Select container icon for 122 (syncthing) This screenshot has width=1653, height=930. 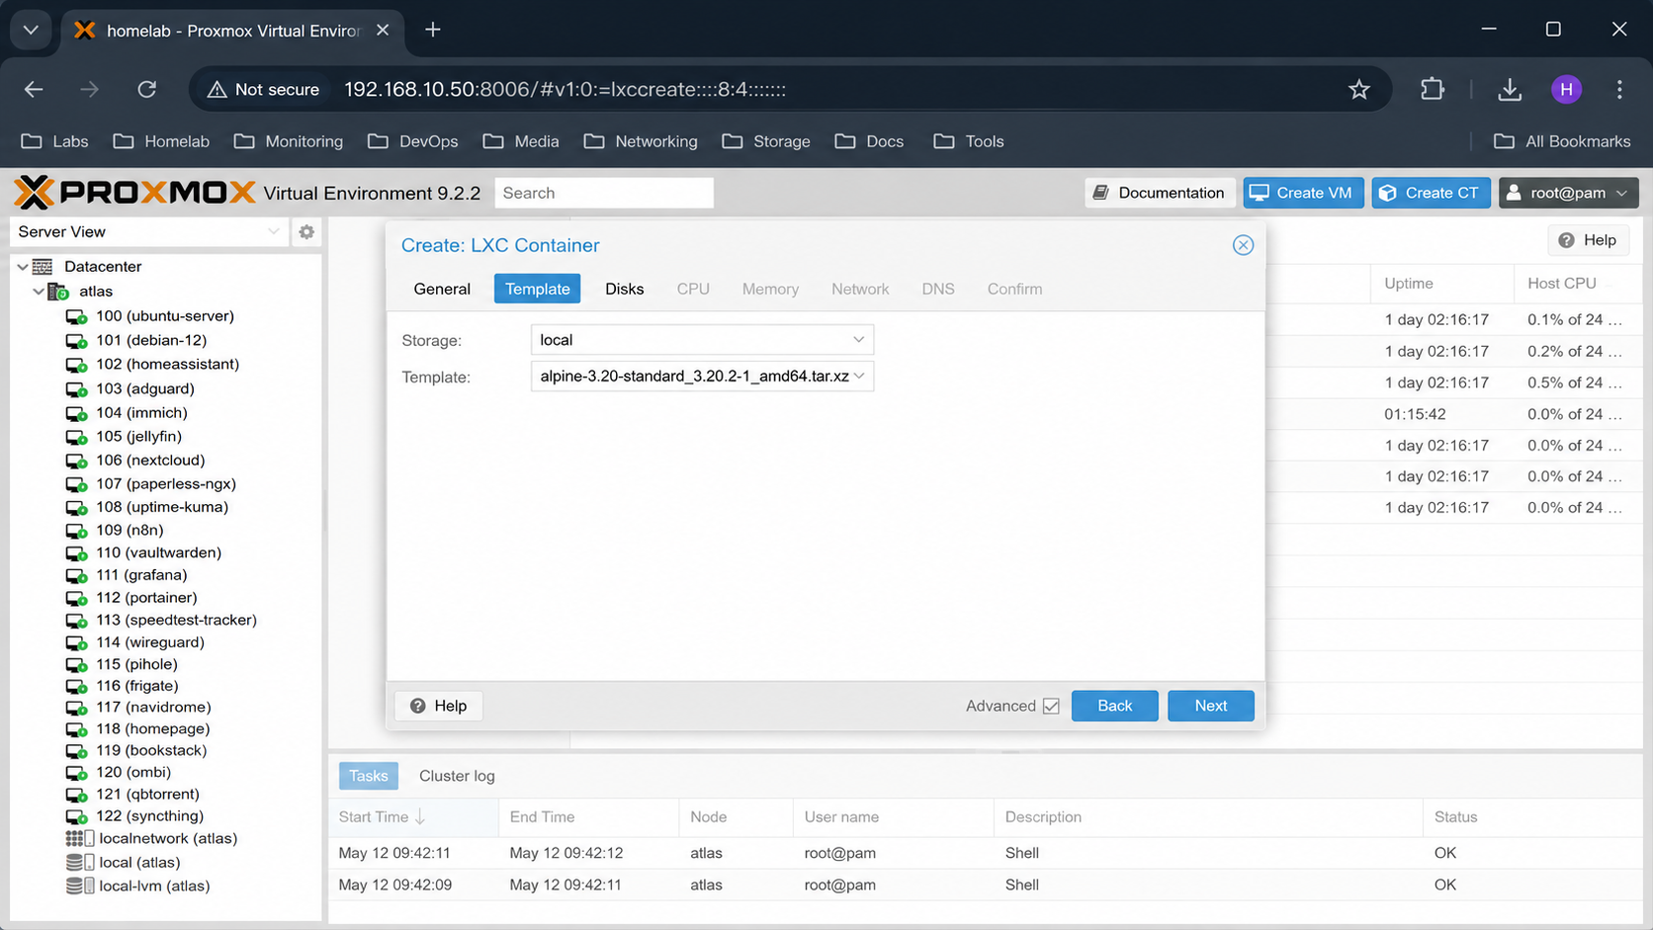[76, 816]
